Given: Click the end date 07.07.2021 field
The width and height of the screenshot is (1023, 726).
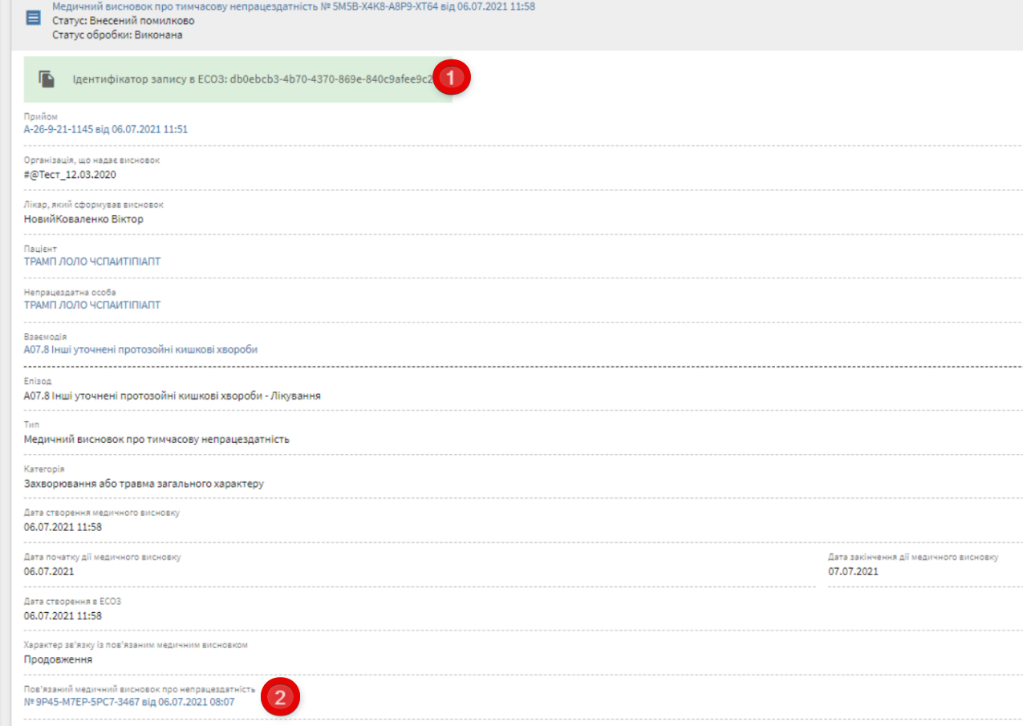Looking at the screenshot, I should tap(853, 572).
